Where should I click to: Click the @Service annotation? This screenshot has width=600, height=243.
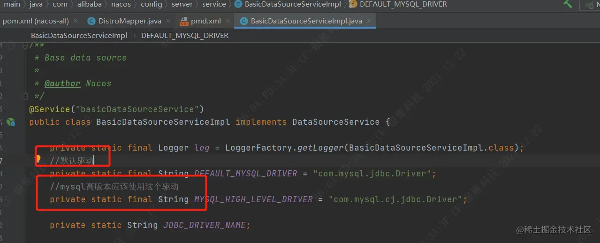50,109
